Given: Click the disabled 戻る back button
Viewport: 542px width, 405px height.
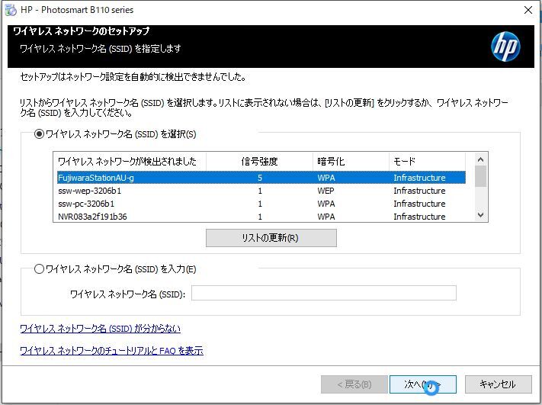Looking at the screenshot, I should click(354, 384).
